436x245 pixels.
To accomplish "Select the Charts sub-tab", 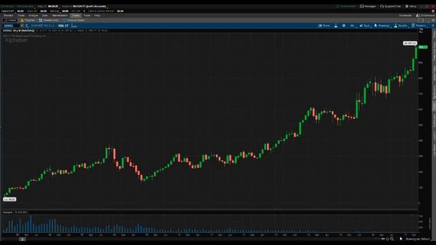I will pos(10,20).
